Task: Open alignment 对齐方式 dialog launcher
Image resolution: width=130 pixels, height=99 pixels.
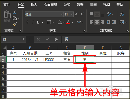Action: (128, 31)
